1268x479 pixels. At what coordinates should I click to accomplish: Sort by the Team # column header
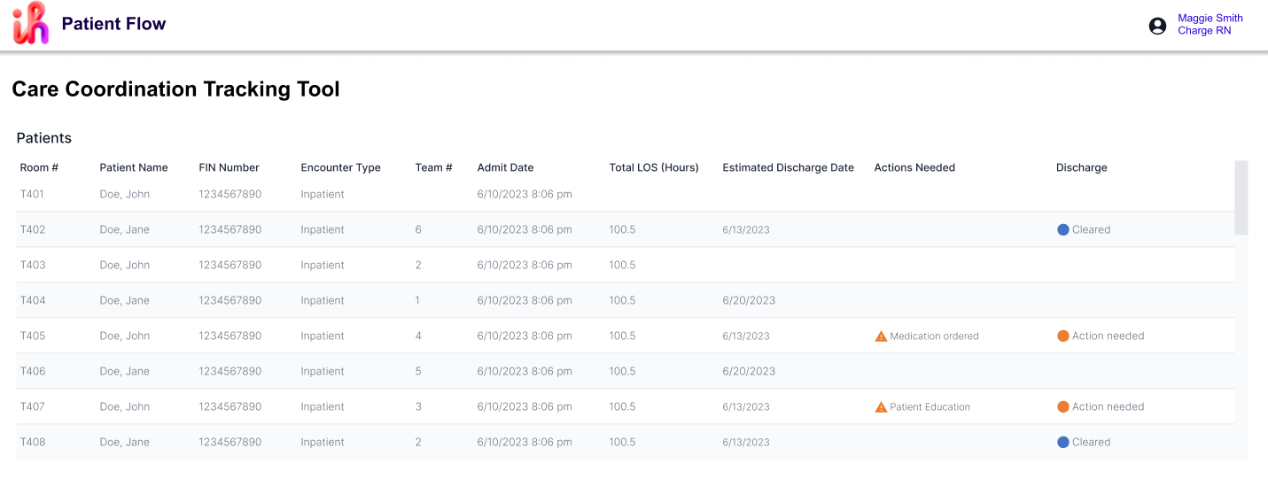point(434,167)
